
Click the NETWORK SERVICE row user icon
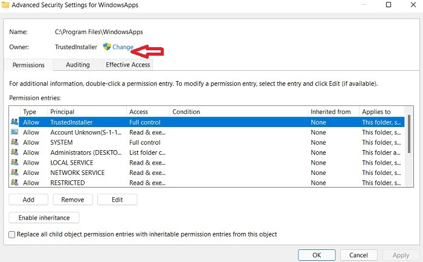pos(15,172)
